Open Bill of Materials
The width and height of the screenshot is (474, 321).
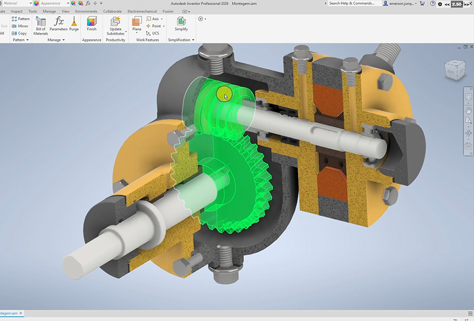(x=41, y=25)
